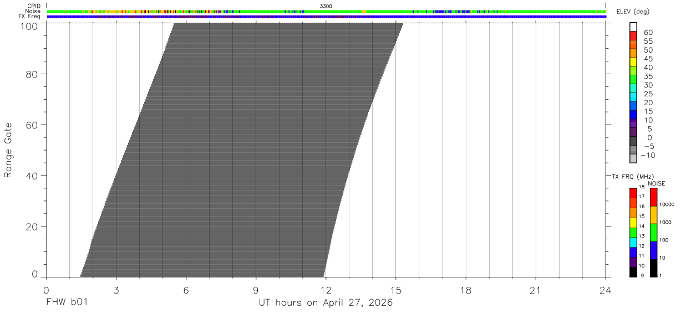Click the white top segment of ELEV colorbar
Screen dimensions: 681x314
pos(633,27)
